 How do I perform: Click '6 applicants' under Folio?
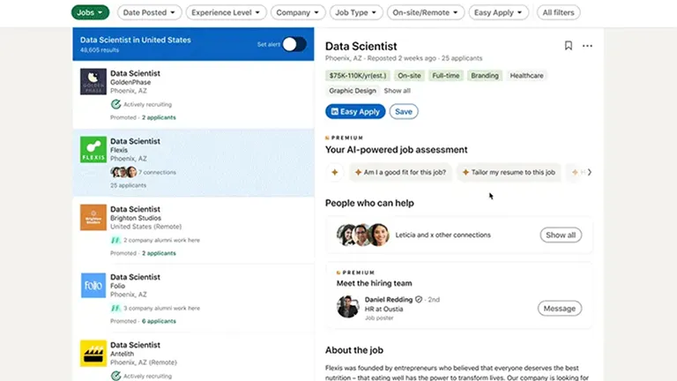pyautogui.click(x=159, y=321)
